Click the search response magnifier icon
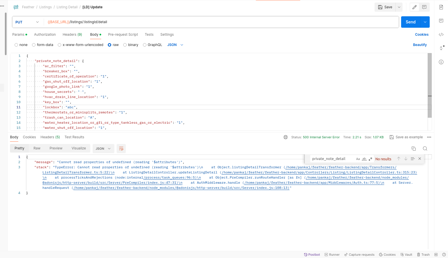The width and height of the screenshot is (448, 258). point(425,149)
